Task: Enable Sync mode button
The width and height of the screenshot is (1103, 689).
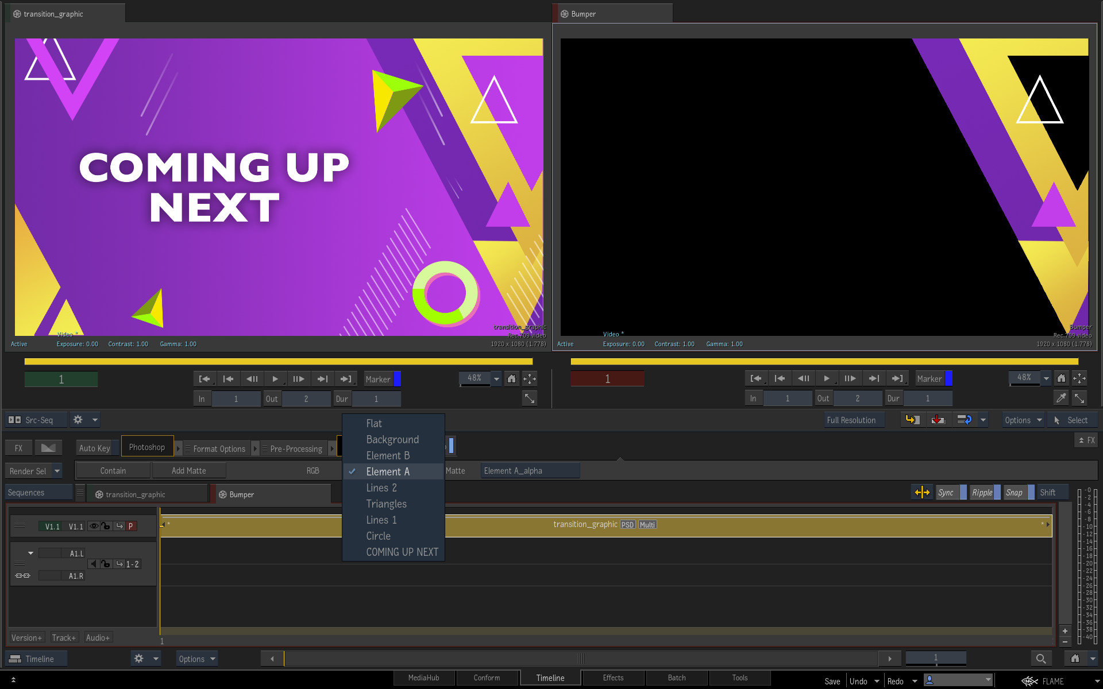Action: pos(946,493)
